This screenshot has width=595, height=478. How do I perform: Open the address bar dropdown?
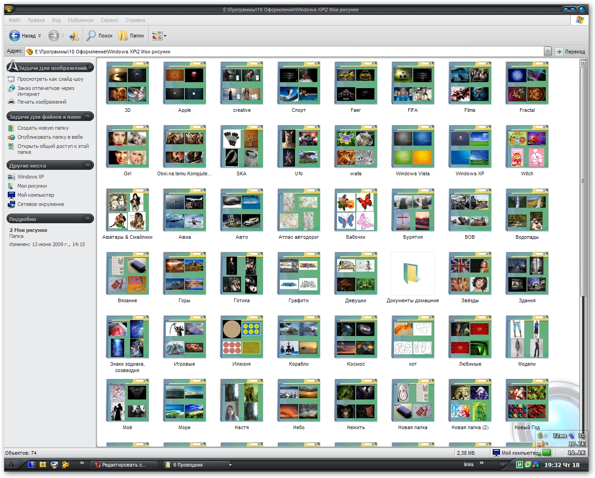coord(548,51)
